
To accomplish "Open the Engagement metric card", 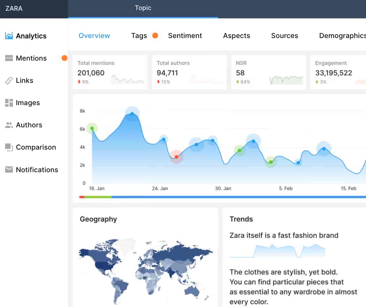I will tap(338, 72).
